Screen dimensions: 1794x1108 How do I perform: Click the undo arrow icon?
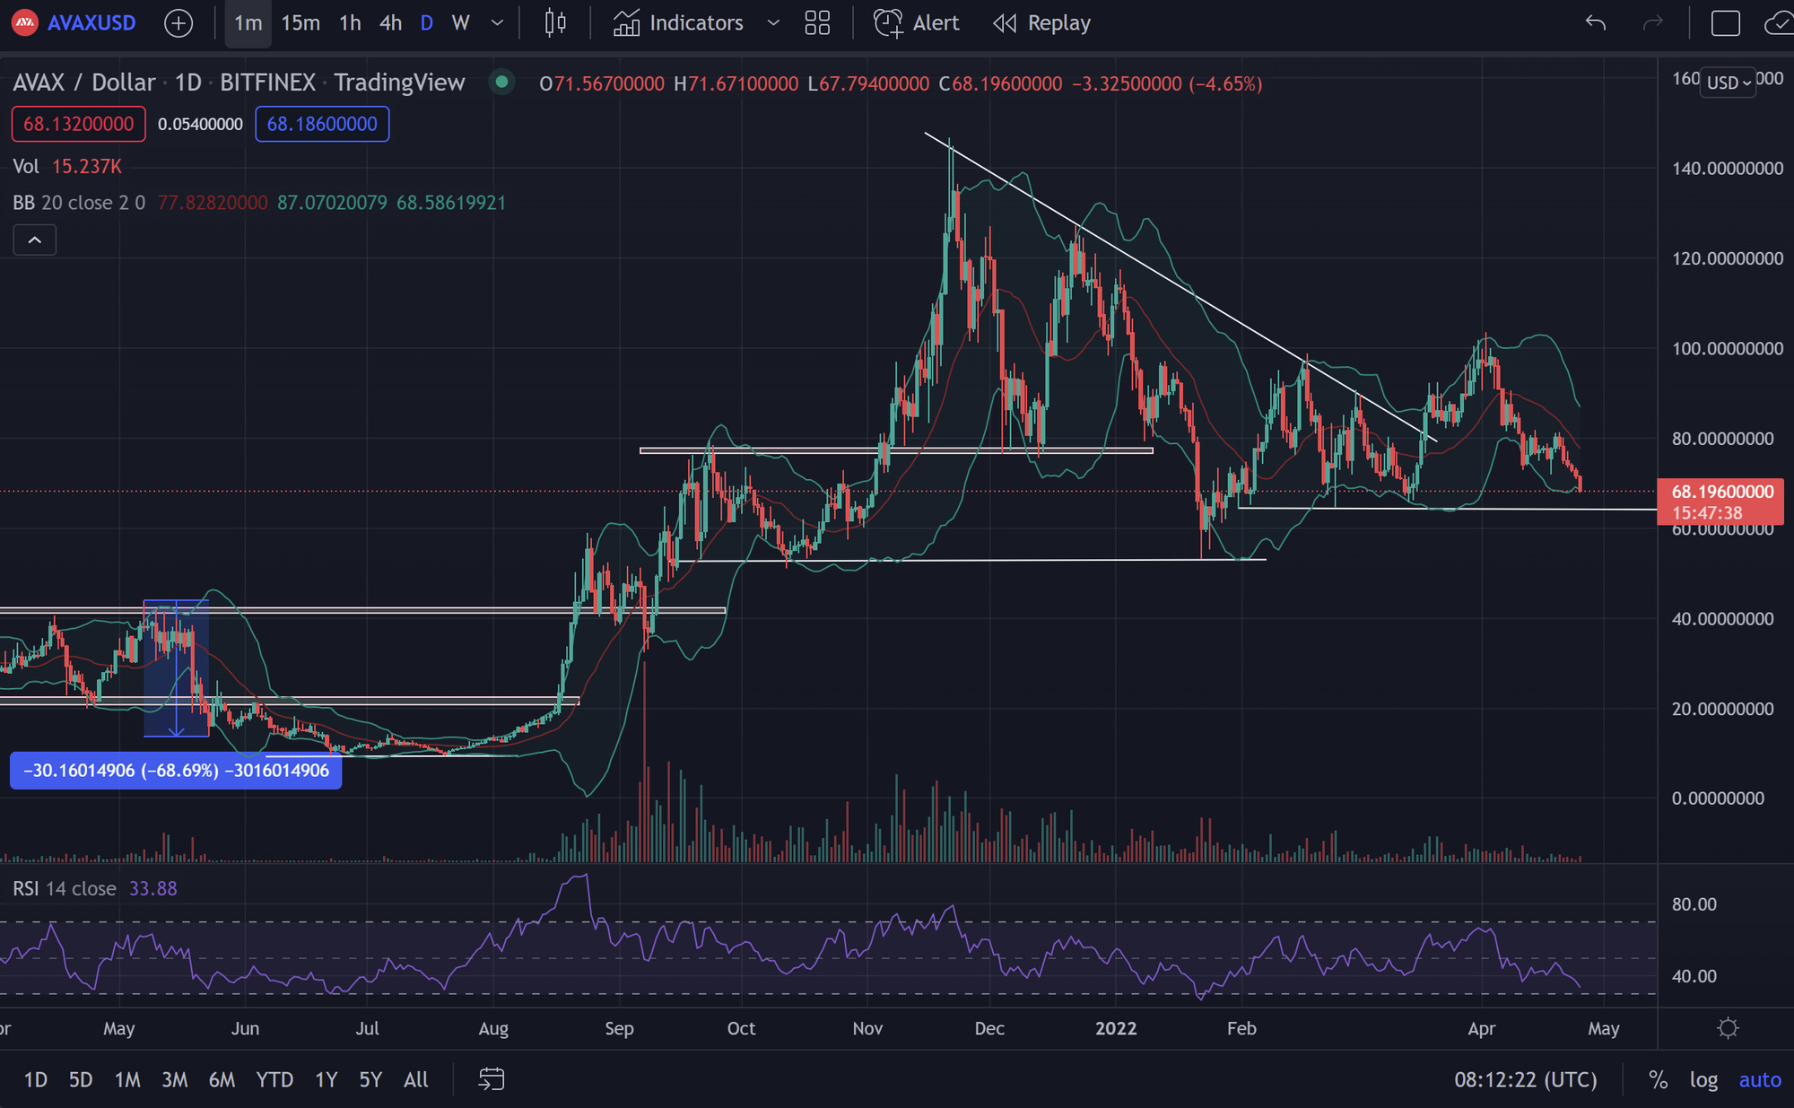click(1595, 23)
